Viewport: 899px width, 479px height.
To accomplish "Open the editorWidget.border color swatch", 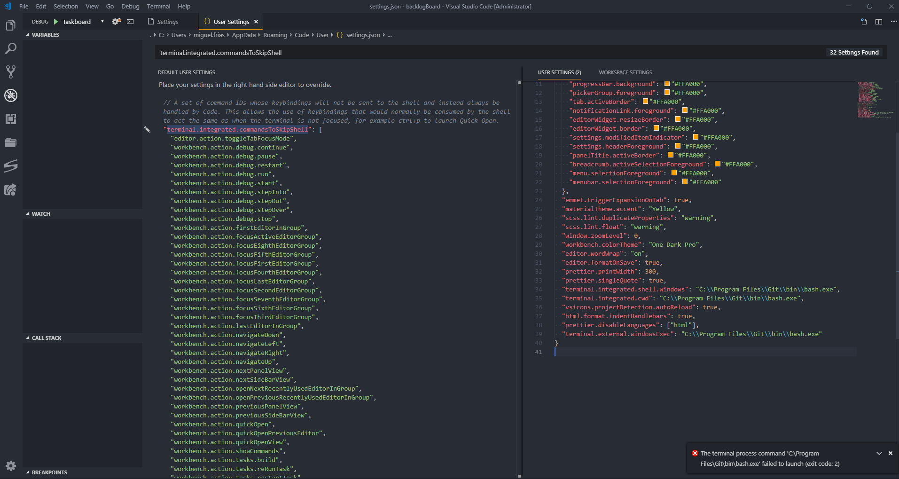I will [656, 128].
